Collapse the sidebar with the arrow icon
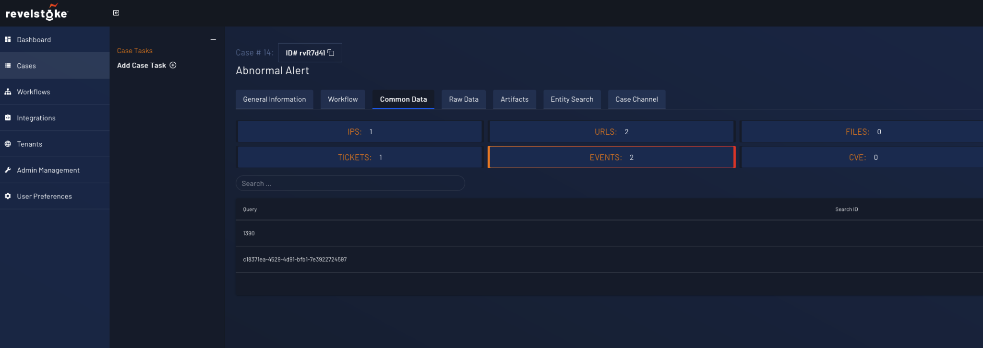 tap(116, 13)
